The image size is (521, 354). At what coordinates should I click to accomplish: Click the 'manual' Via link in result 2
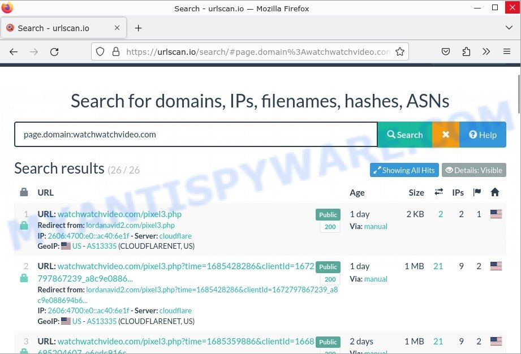click(x=376, y=279)
